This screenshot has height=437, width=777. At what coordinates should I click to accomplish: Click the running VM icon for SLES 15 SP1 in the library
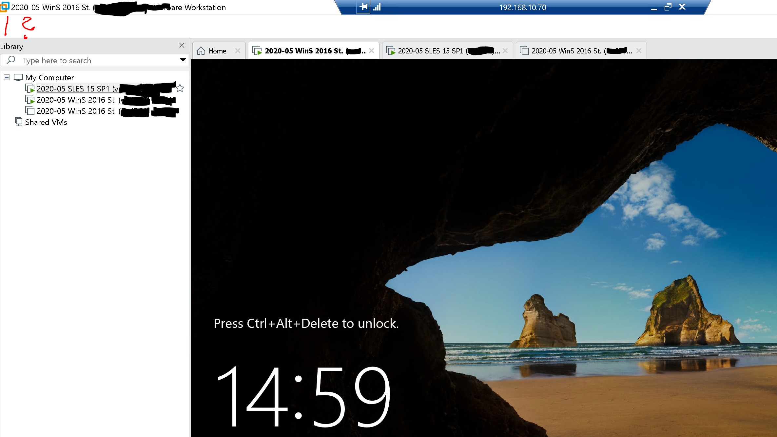click(x=30, y=89)
